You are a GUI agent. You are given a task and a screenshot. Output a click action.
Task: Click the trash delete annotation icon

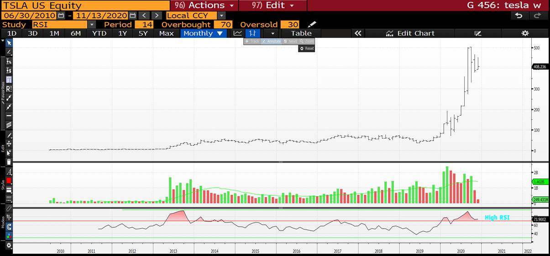click(x=9, y=162)
